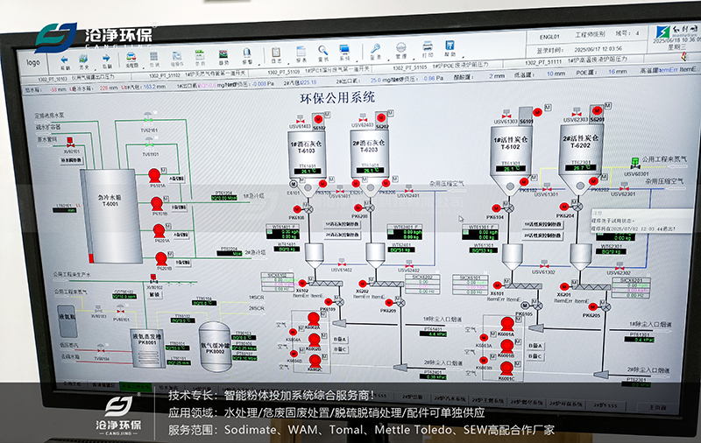701x443 pixels.
Task: Select screw conveyor motor X6201
Action: pyautogui.click(x=564, y=286)
